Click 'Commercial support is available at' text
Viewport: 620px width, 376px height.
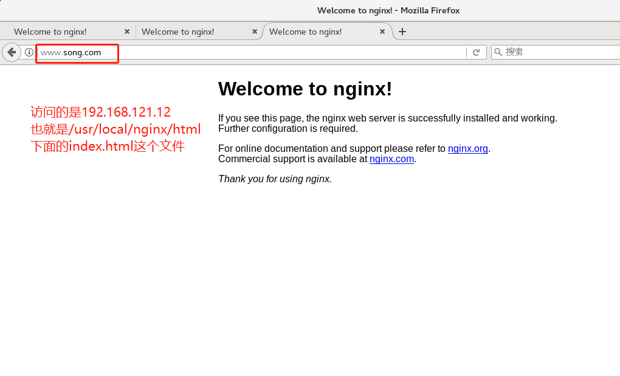coord(292,159)
